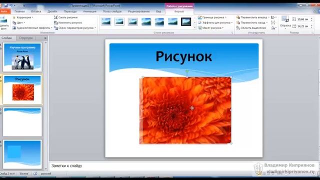The image size is (320, 180).
Task: Click the русский language indicator
Action: tap(46, 173)
